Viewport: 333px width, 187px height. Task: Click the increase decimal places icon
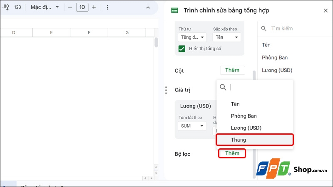click(x=5, y=7)
